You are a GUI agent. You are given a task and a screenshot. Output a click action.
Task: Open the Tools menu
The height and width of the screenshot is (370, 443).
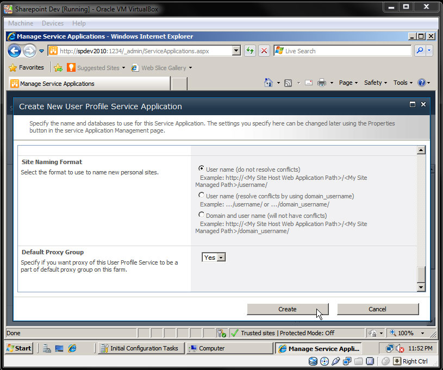tap(403, 83)
